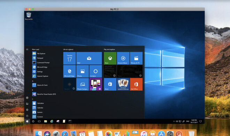Click the My PC 2 window title
Screen dimensions: 230x136
pos(114,9)
